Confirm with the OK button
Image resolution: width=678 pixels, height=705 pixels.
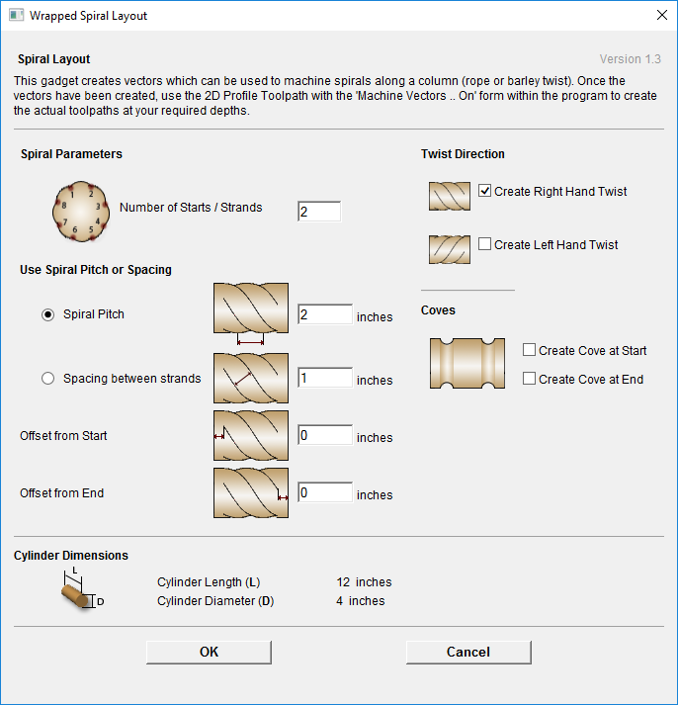click(x=209, y=652)
